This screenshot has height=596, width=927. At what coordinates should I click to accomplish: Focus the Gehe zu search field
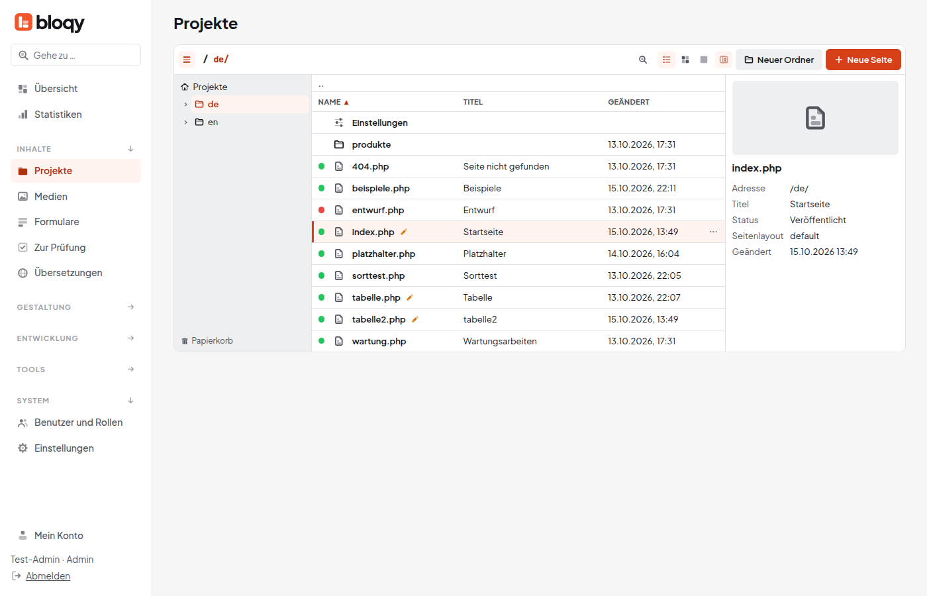coord(75,55)
